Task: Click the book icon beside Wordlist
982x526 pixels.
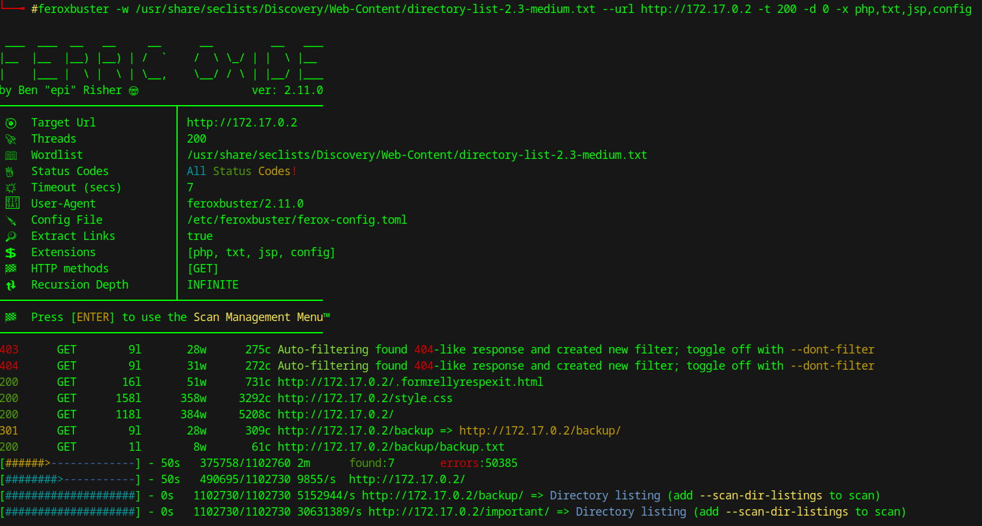Action: point(11,156)
